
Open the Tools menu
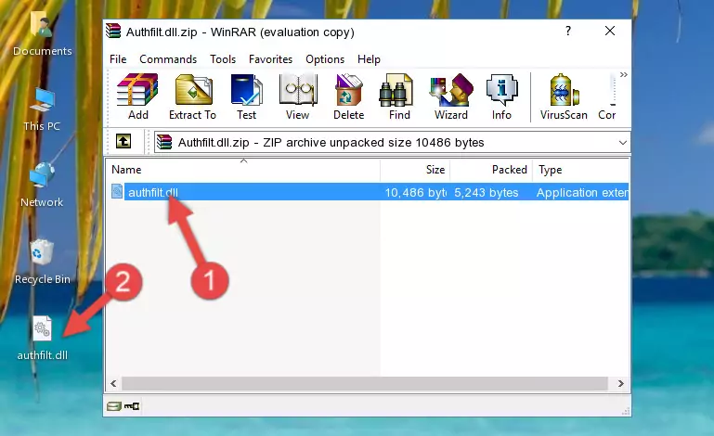pos(223,59)
